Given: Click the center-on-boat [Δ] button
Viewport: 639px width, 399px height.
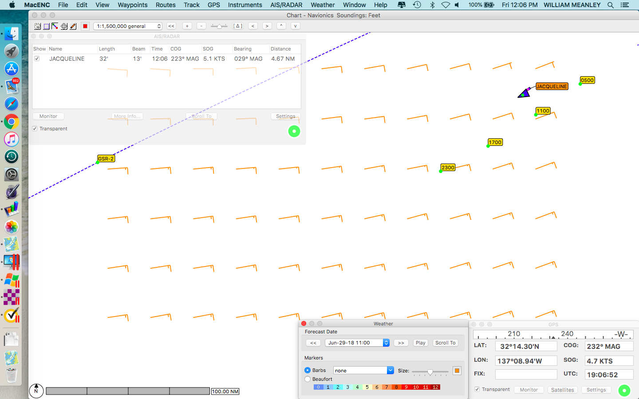Looking at the screenshot, I should point(238,26).
